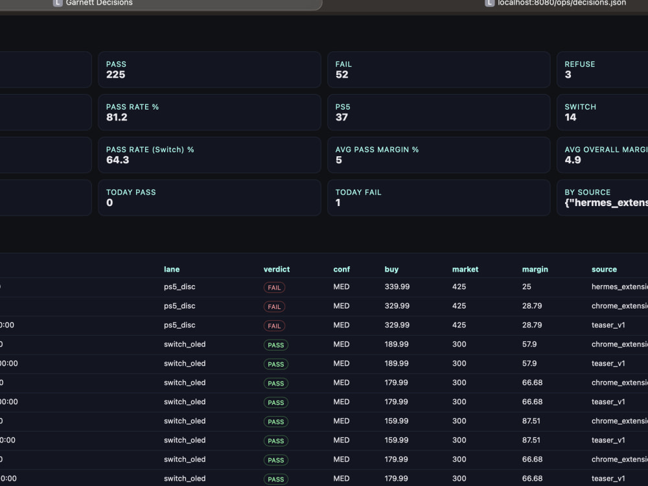Click margin 87.51 in teaser_v1 row
The height and width of the screenshot is (486, 648).
[x=531, y=440]
